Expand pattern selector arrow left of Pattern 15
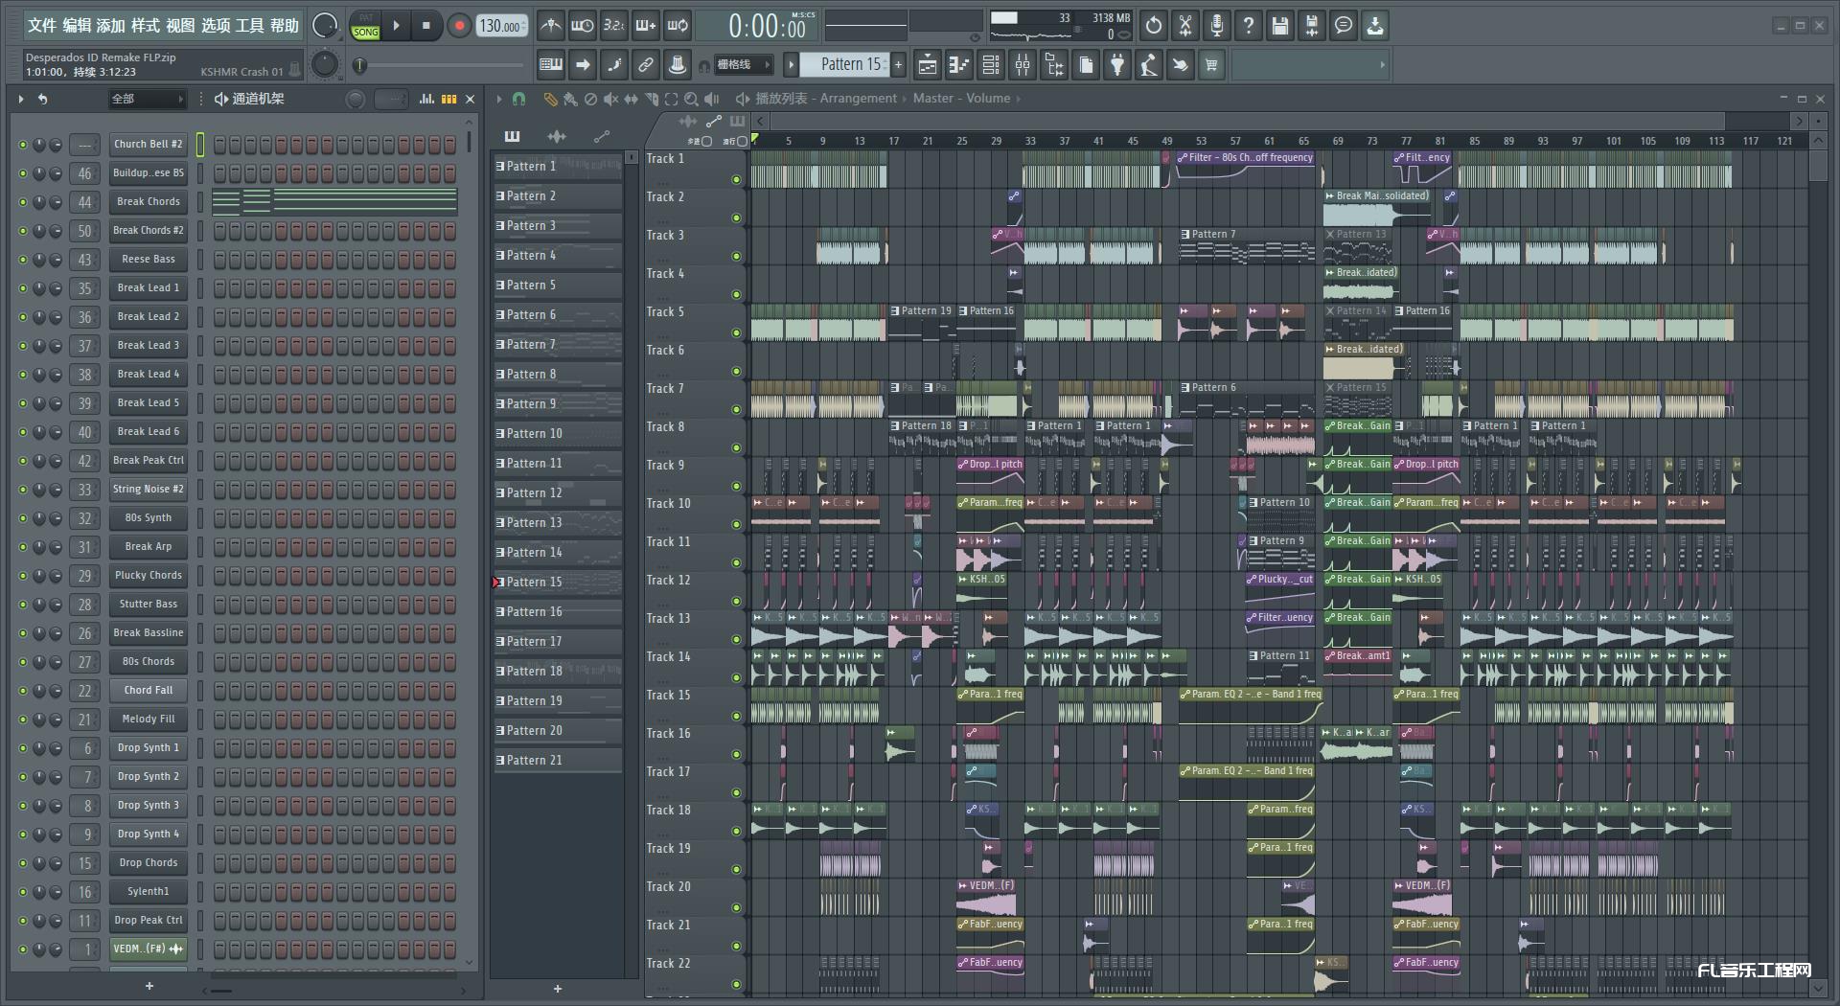 [791, 65]
